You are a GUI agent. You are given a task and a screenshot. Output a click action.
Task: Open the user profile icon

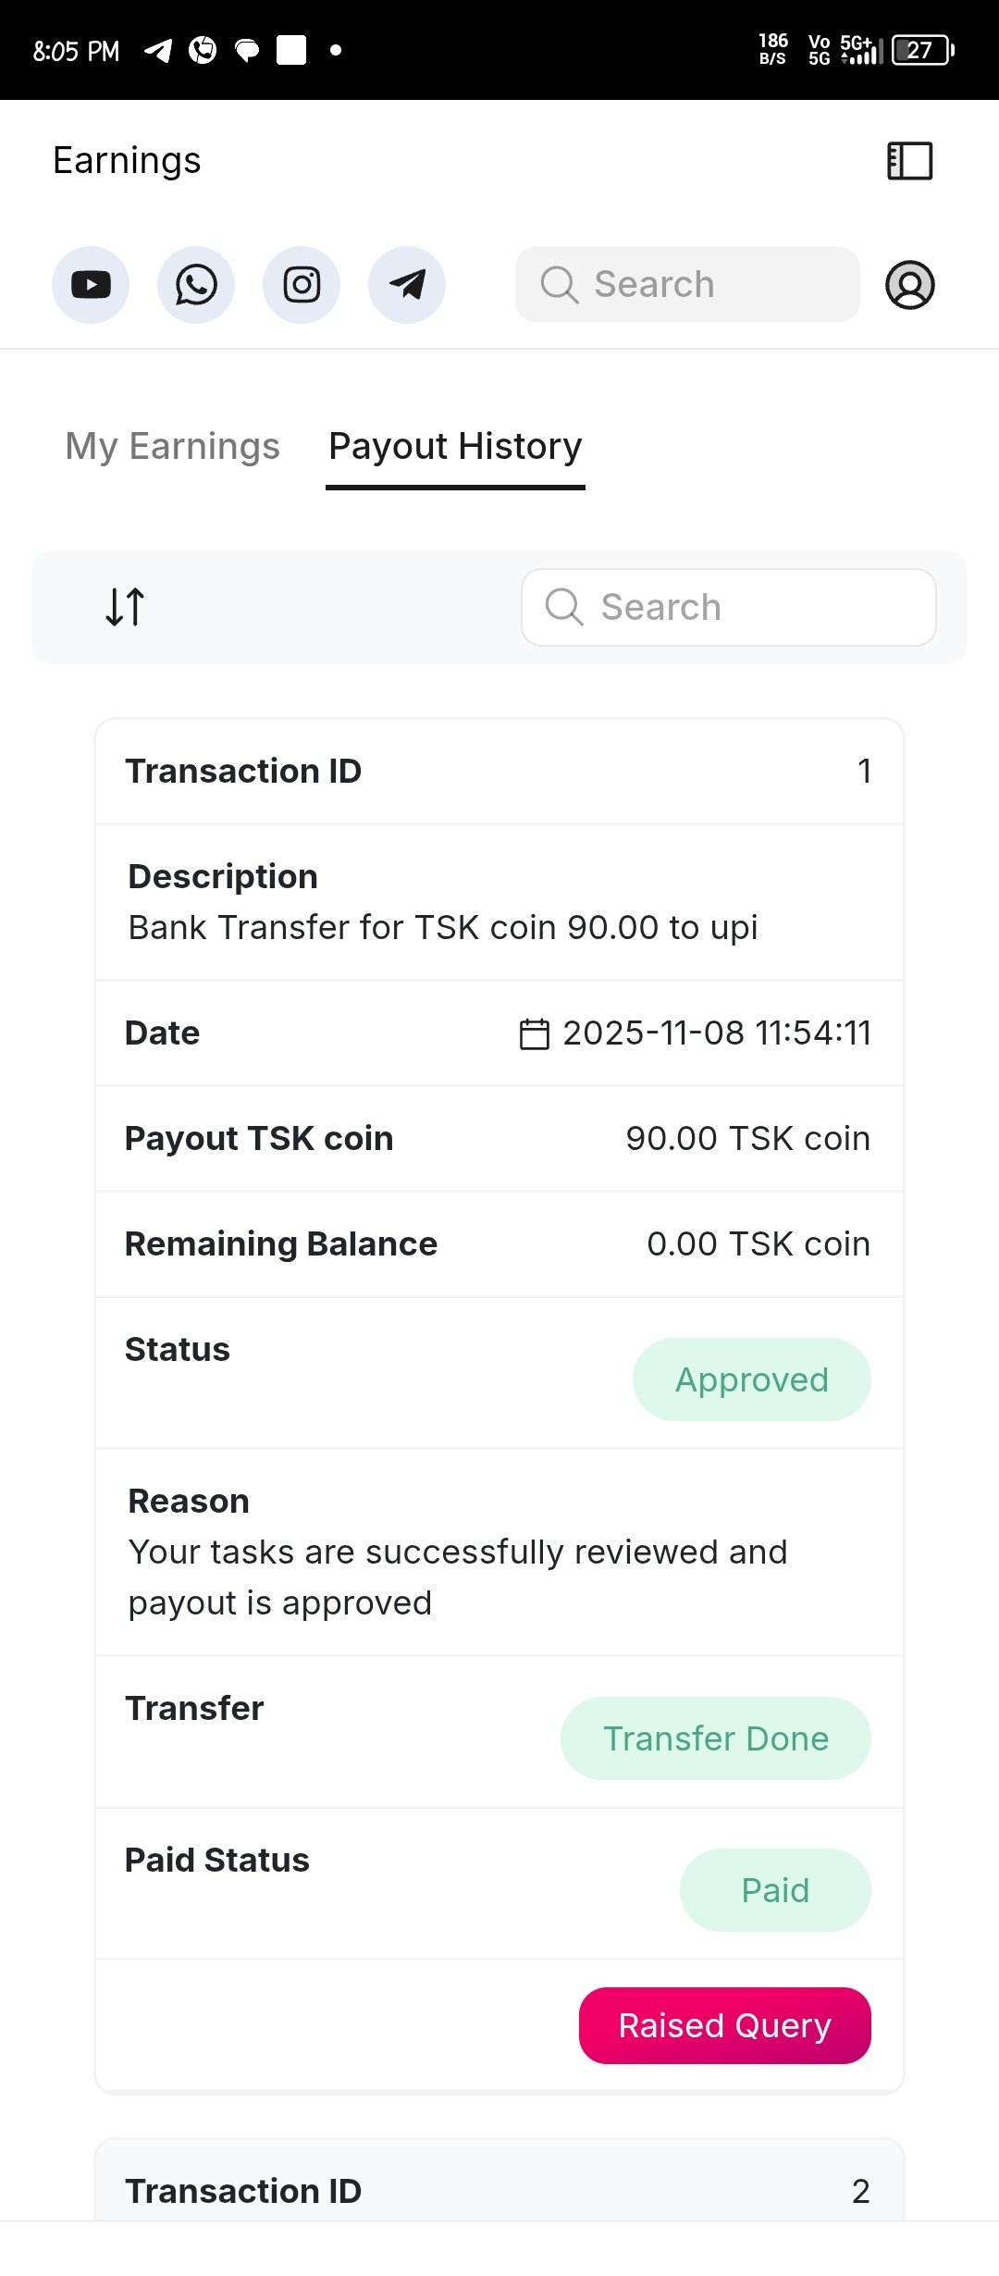(x=910, y=285)
